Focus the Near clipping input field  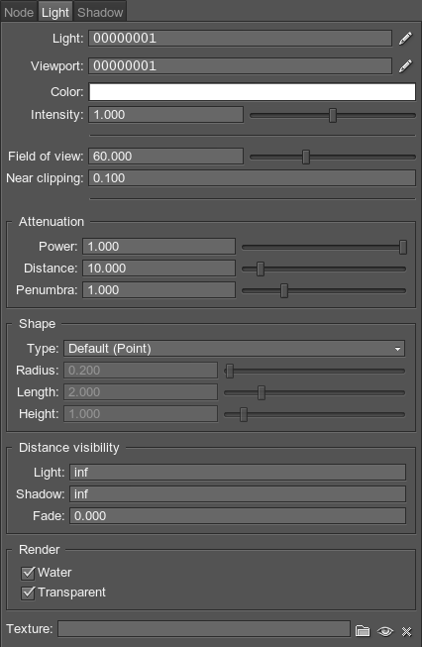pyautogui.click(x=252, y=178)
